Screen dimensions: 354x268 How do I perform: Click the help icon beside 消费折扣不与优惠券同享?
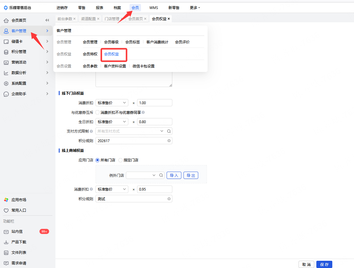click(143, 112)
